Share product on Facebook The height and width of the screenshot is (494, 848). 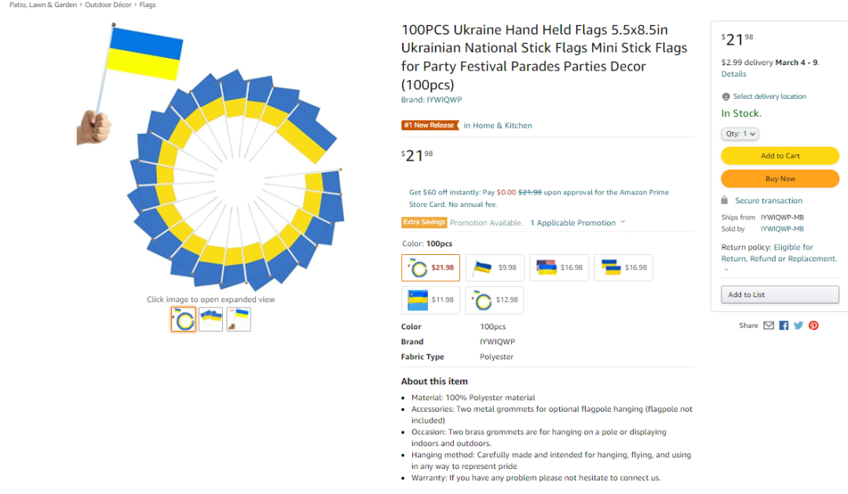(784, 325)
